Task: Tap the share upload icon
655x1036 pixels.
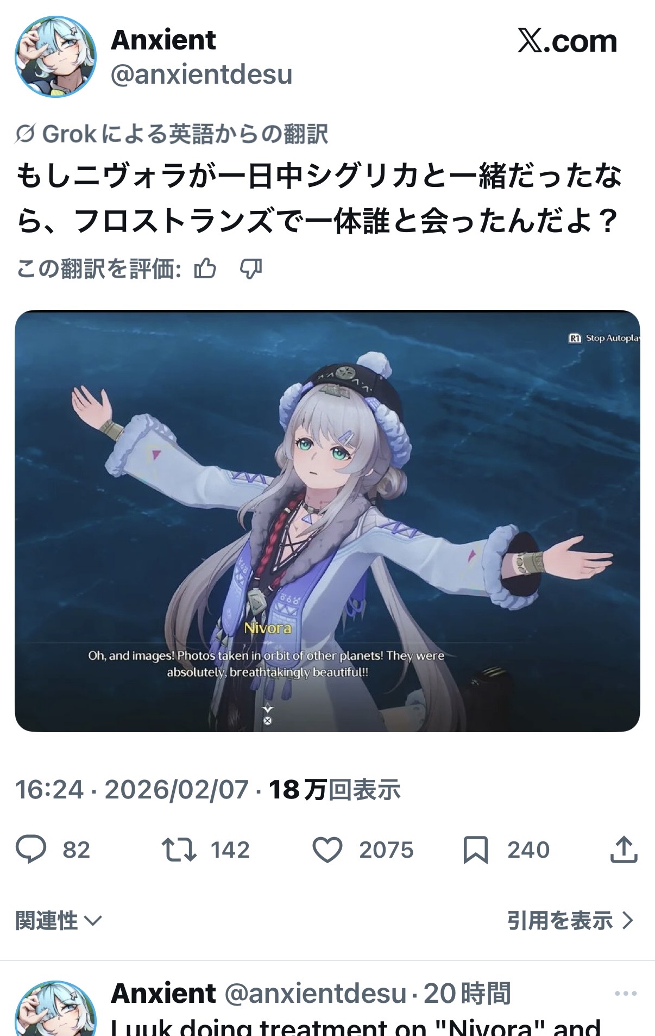Action: (x=623, y=849)
